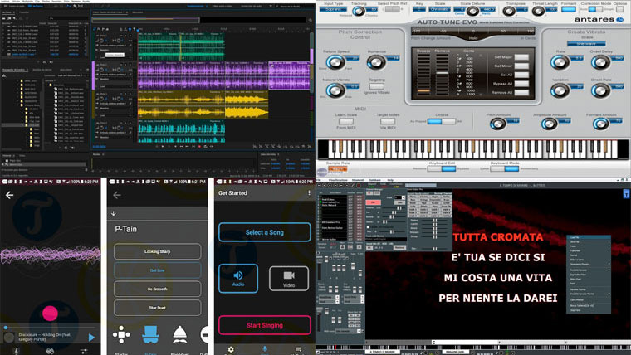
Task: Click the Bypass All button
Action: 521,84
